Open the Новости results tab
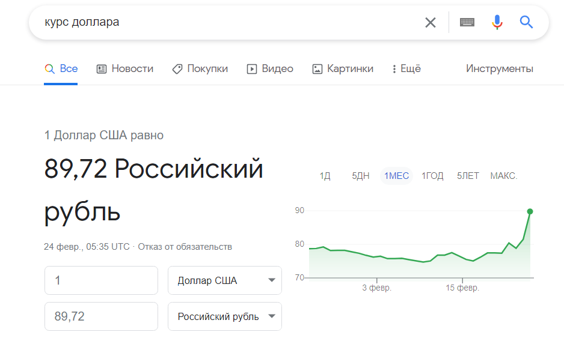This screenshot has width=564, height=350. coord(125,69)
